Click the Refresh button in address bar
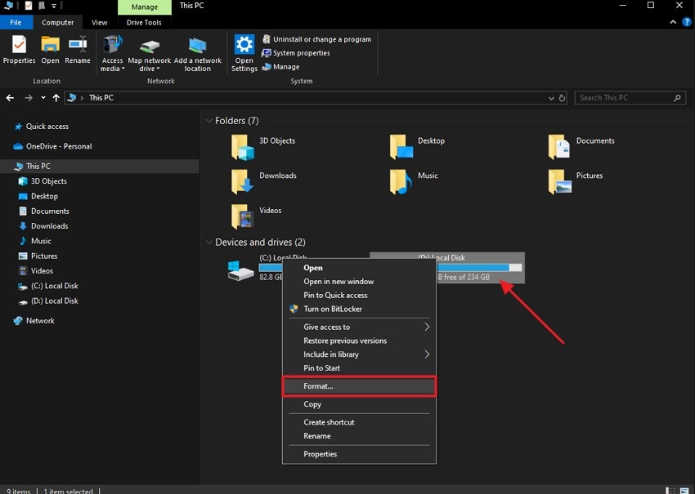This screenshot has width=695, height=494. (x=562, y=98)
